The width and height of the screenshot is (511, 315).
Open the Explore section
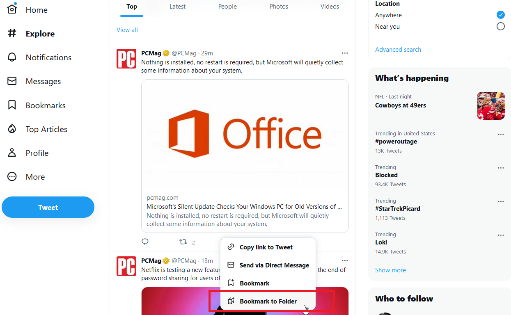pos(40,33)
